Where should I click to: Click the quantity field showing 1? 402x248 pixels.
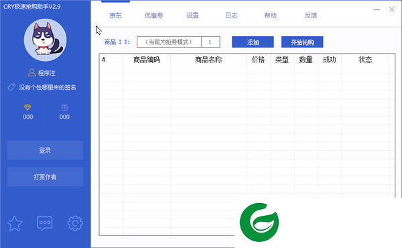point(210,42)
